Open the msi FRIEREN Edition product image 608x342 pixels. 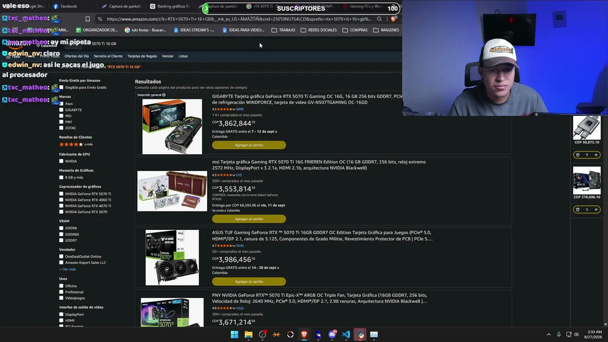pos(172,191)
